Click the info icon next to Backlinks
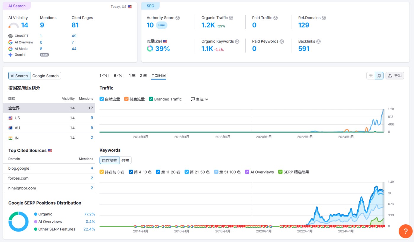 pyautogui.click(x=318, y=42)
